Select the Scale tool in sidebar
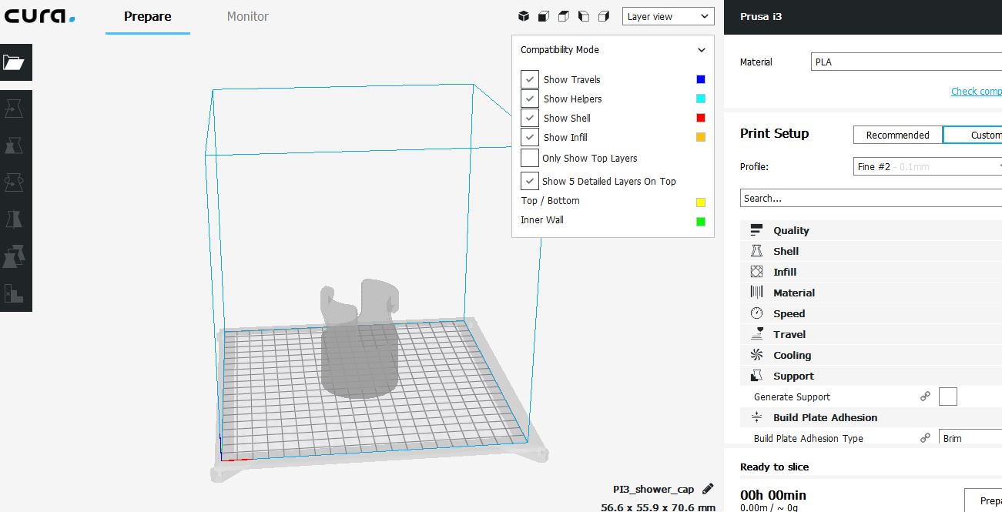This screenshot has height=512, width=1002. click(x=15, y=146)
